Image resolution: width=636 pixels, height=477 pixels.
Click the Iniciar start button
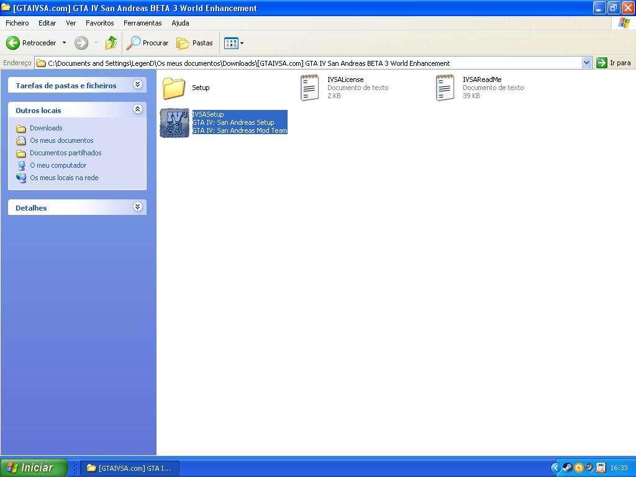pos(34,468)
